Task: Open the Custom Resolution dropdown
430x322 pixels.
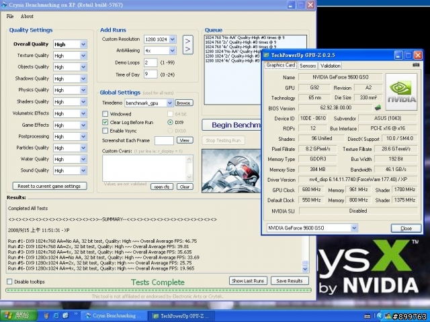Action: point(172,39)
